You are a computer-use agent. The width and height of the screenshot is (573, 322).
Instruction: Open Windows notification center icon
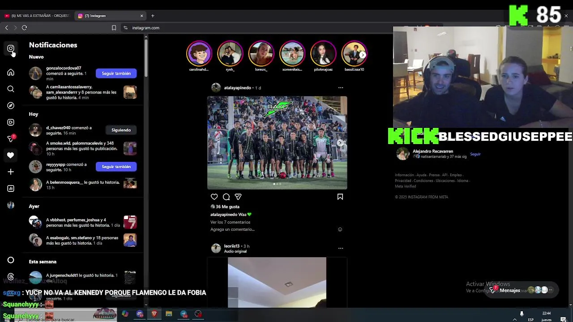[564, 319]
